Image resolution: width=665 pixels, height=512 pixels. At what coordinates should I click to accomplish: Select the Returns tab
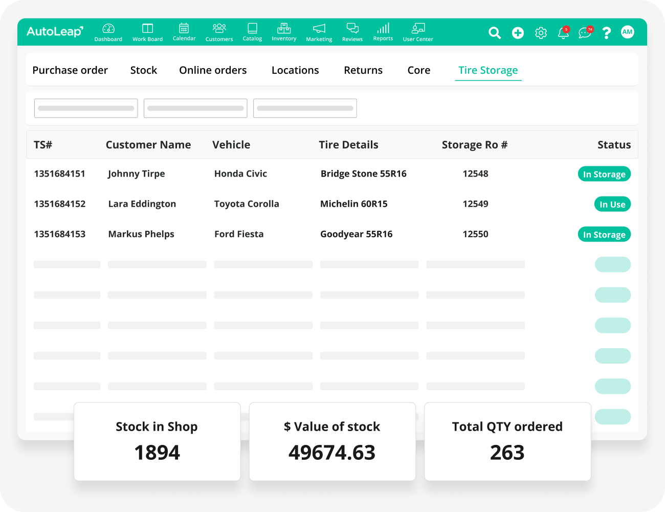pyautogui.click(x=363, y=70)
